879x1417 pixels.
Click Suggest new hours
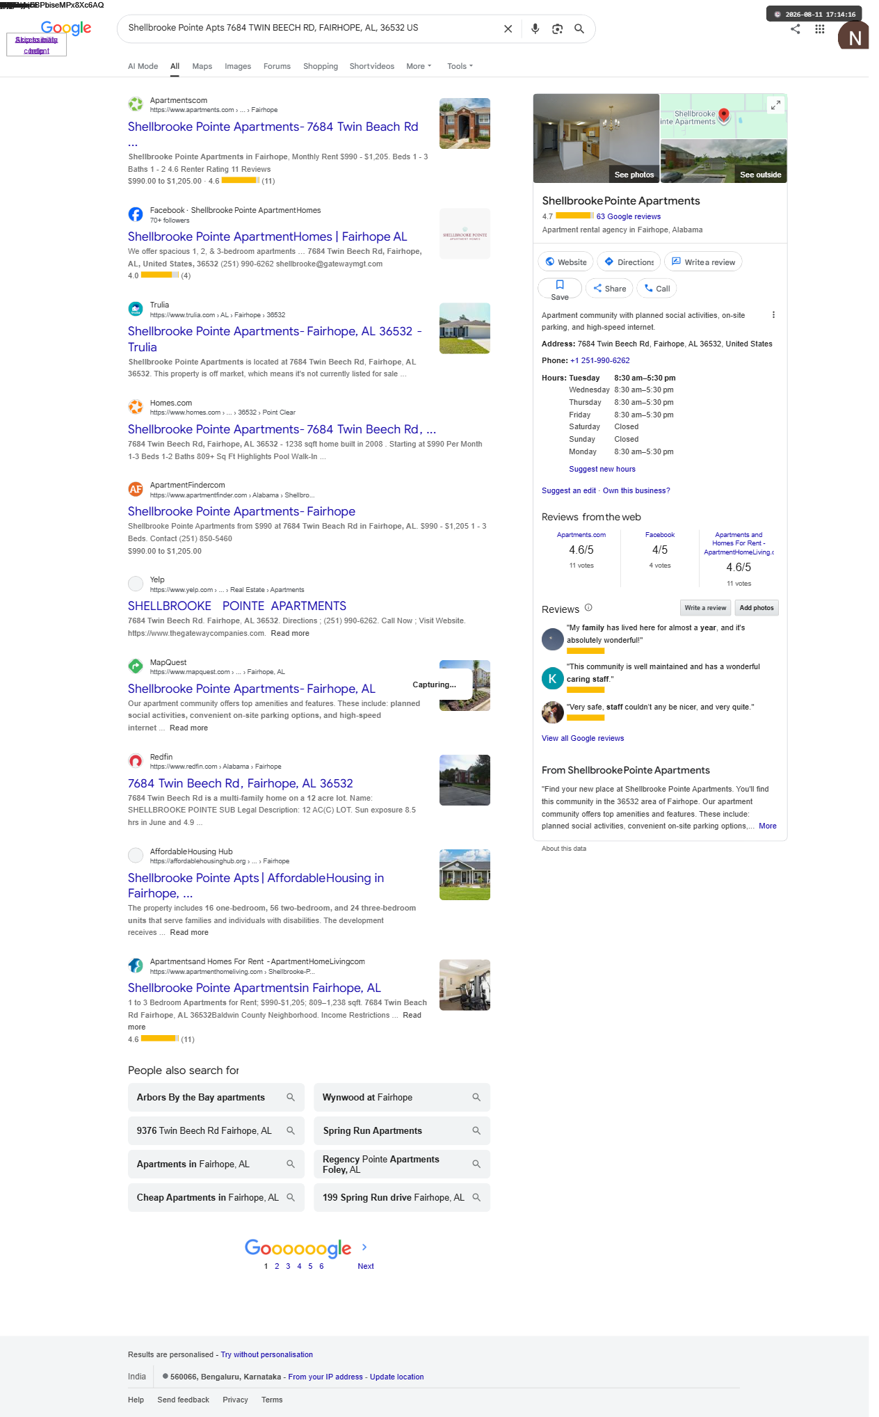(602, 469)
